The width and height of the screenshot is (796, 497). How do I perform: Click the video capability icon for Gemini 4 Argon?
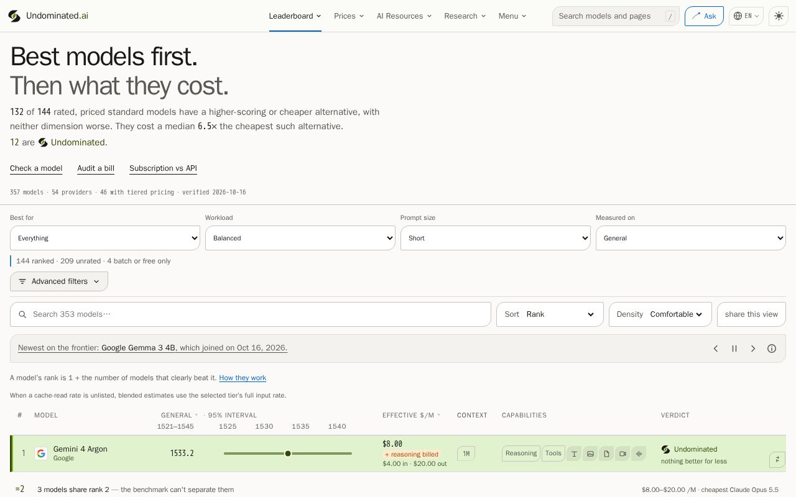pos(622,454)
